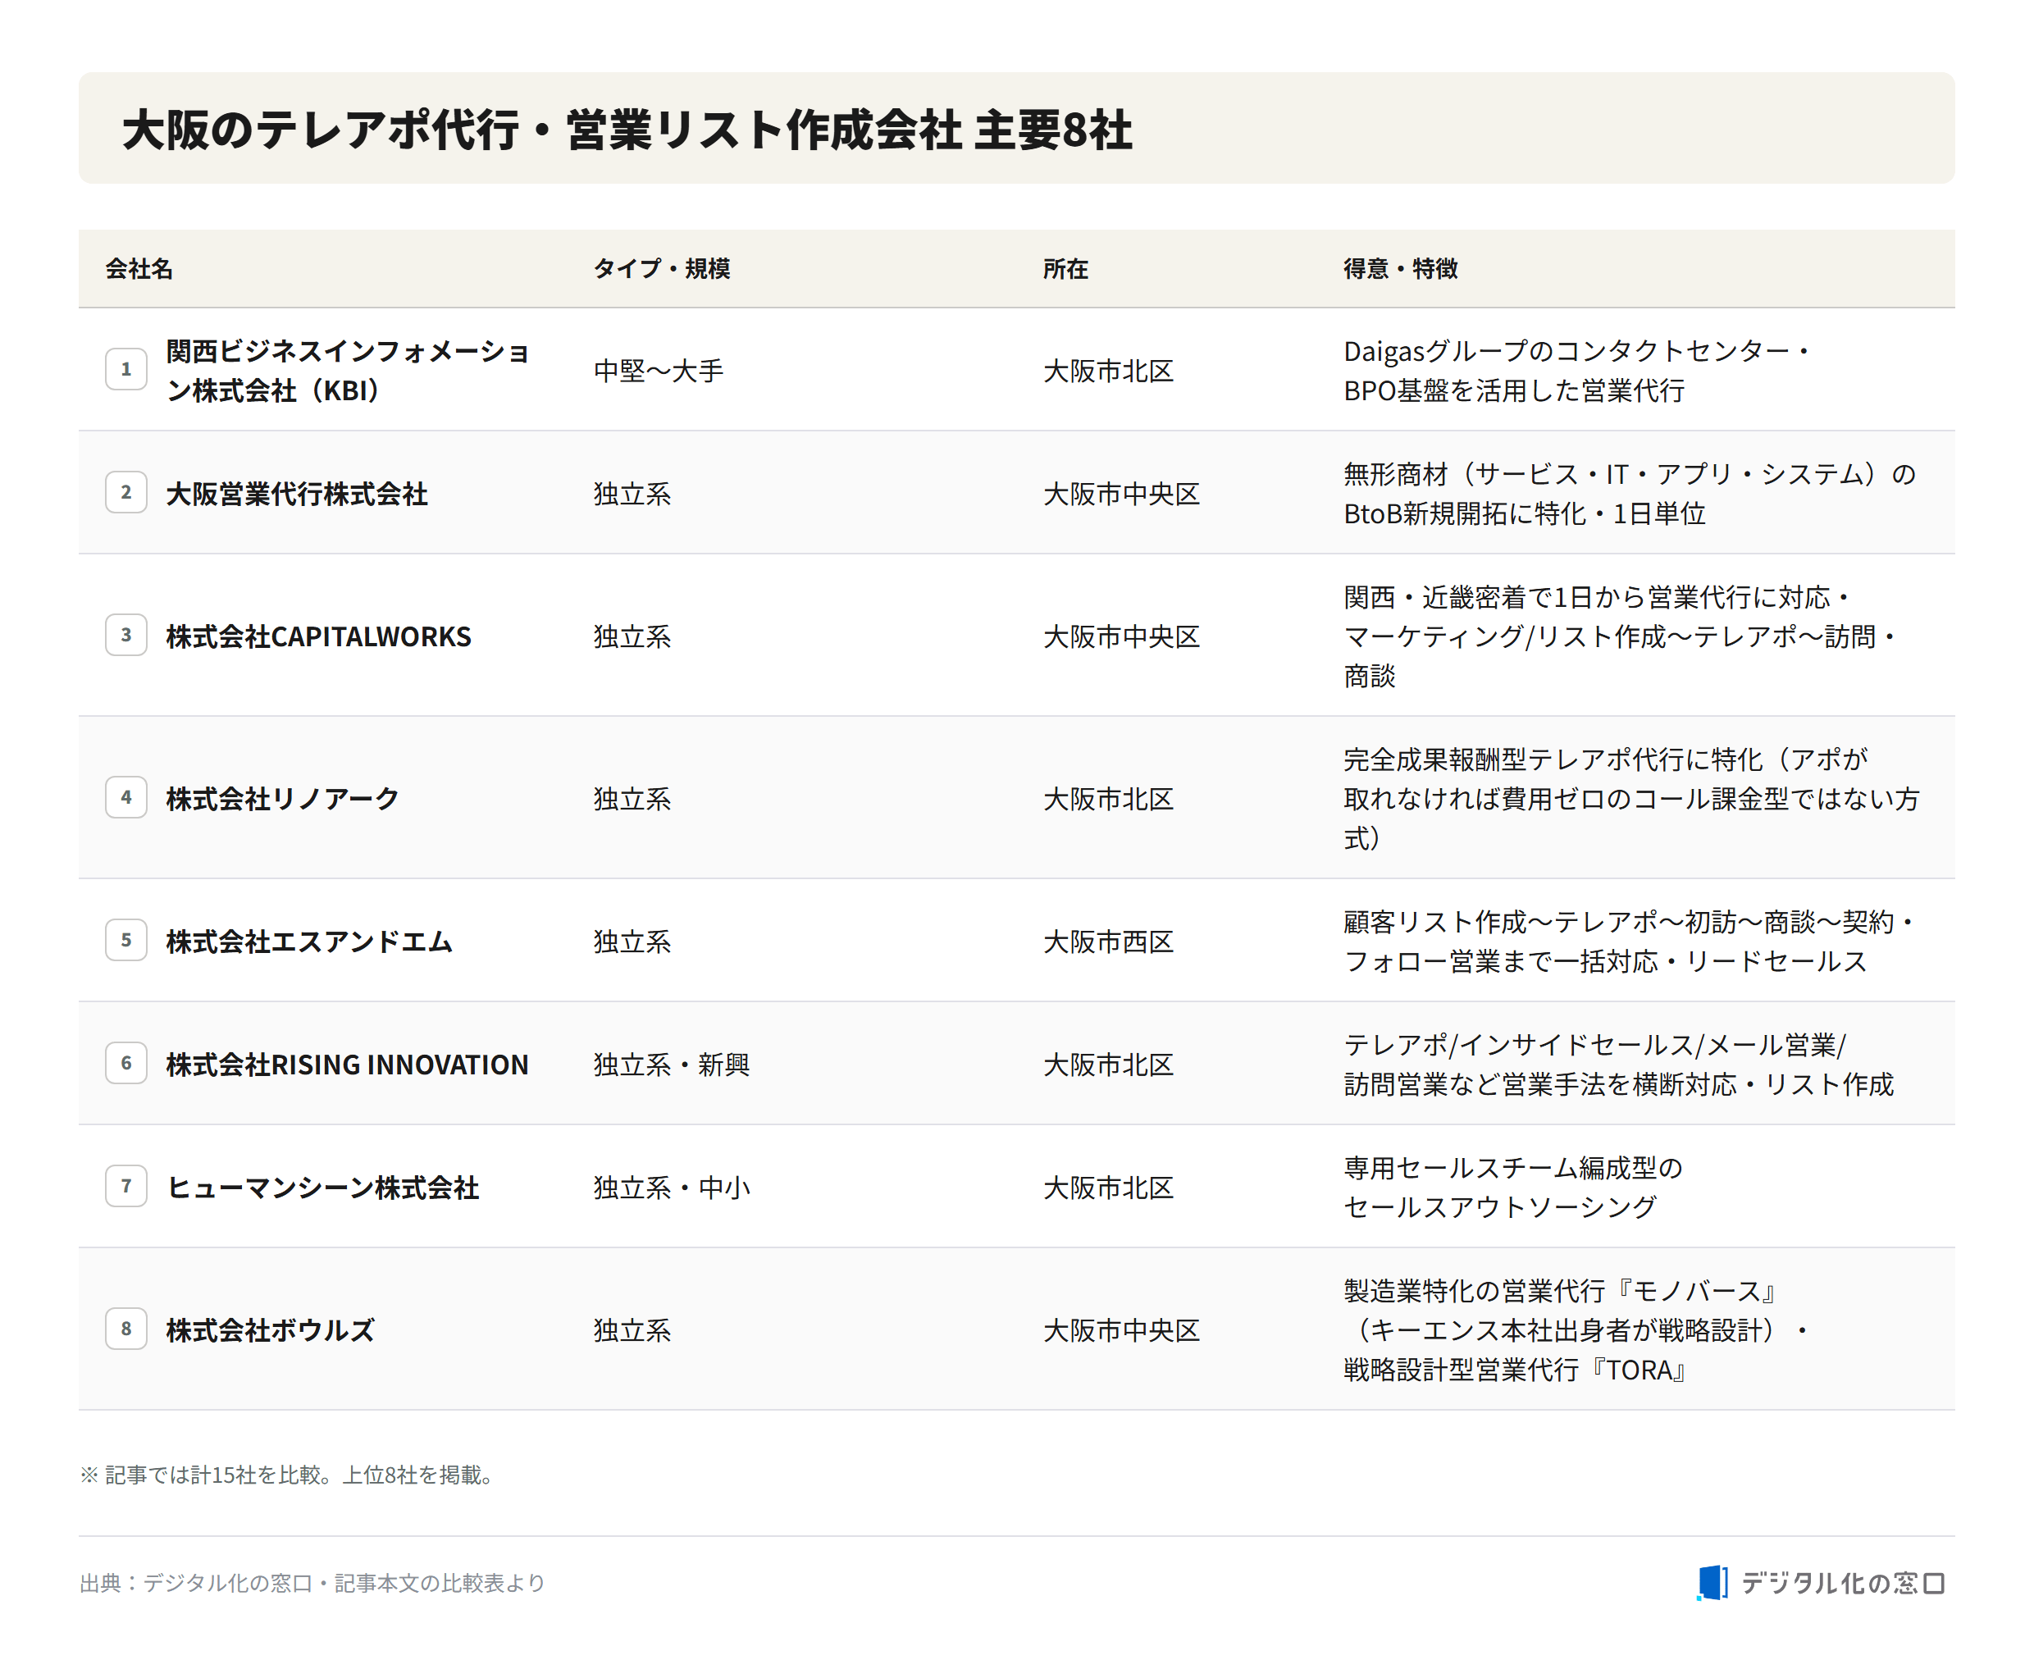The height and width of the screenshot is (1678, 2034).
Task: Click the number 6 rank badge
Action: 125,1063
